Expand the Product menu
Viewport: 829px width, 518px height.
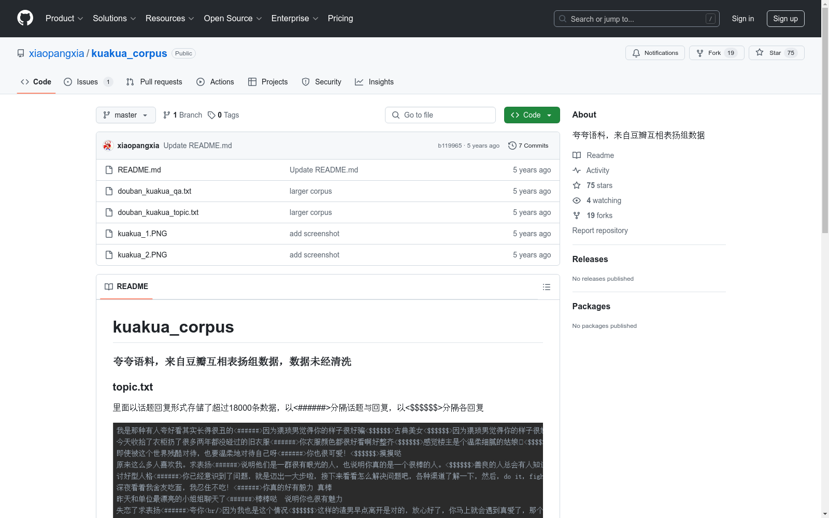coord(64,18)
